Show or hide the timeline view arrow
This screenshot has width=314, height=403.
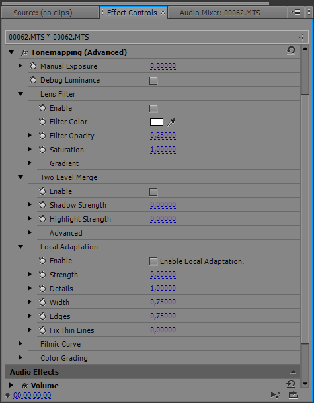coord(301,38)
